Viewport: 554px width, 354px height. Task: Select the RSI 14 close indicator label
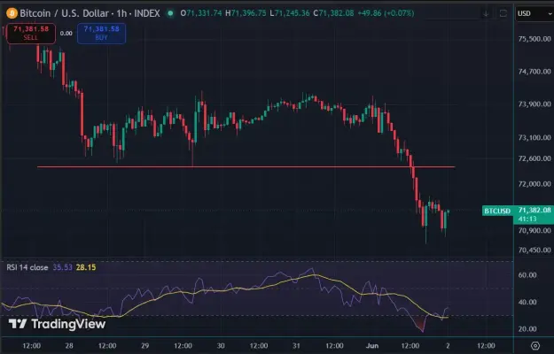coord(27,267)
